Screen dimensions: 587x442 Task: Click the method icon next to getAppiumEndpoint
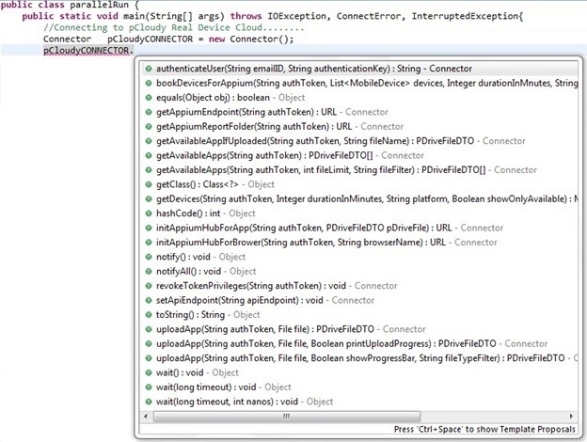(x=149, y=112)
